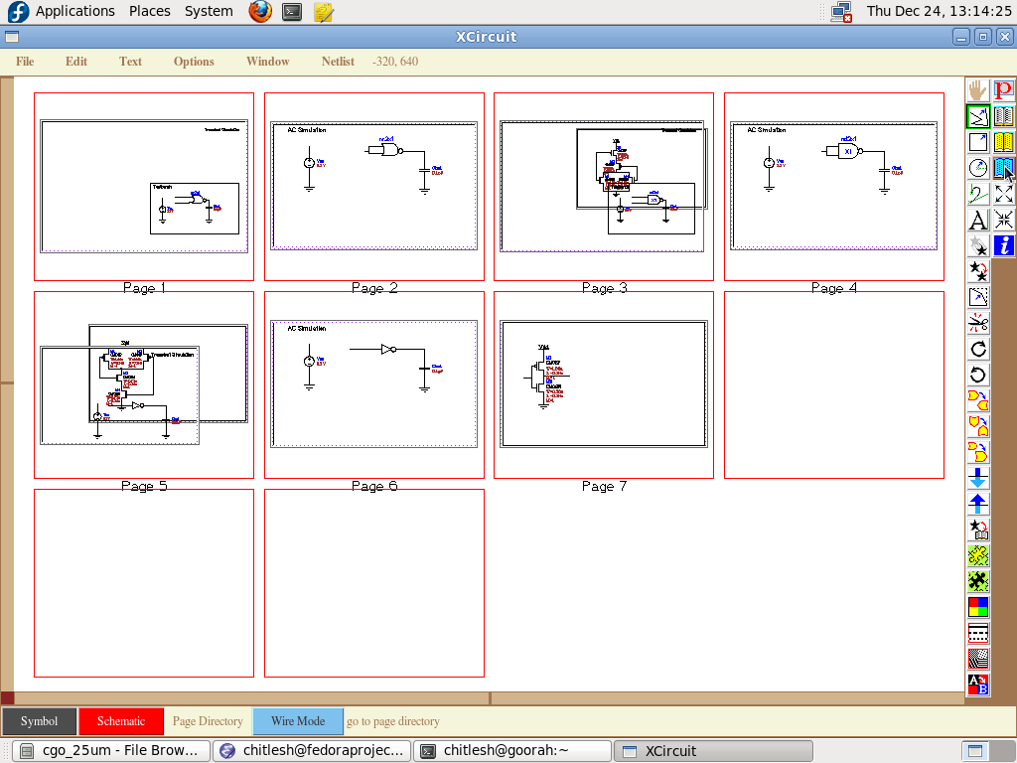
Task: Open the color palette tool
Action: click(978, 607)
